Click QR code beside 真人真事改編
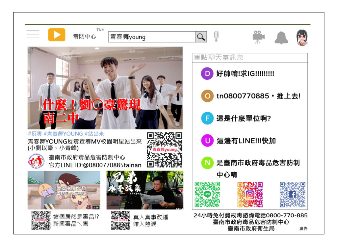This screenshot has height=246, width=337. pos(121,220)
